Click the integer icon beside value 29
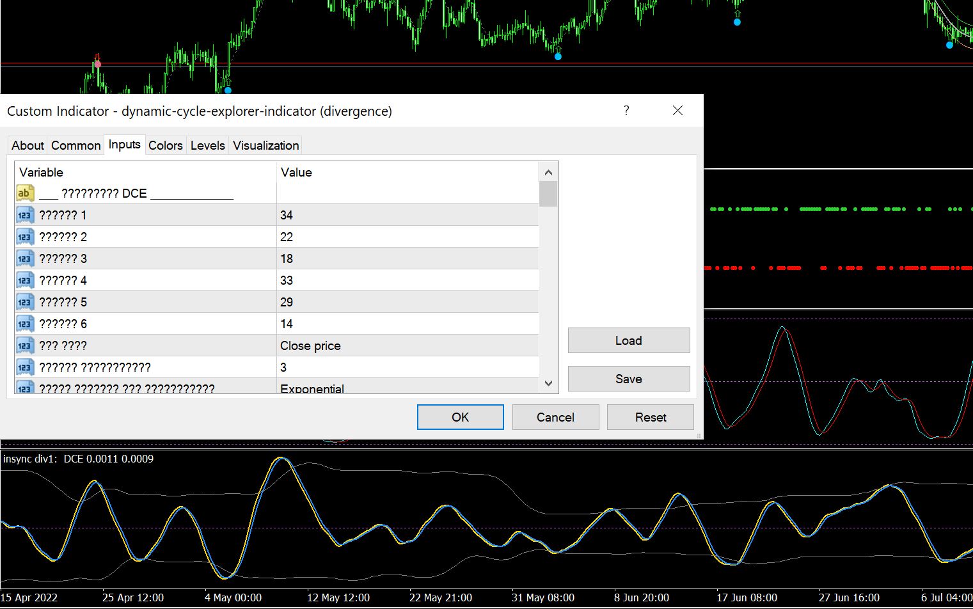The width and height of the screenshot is (973, 609). (25, 302)
